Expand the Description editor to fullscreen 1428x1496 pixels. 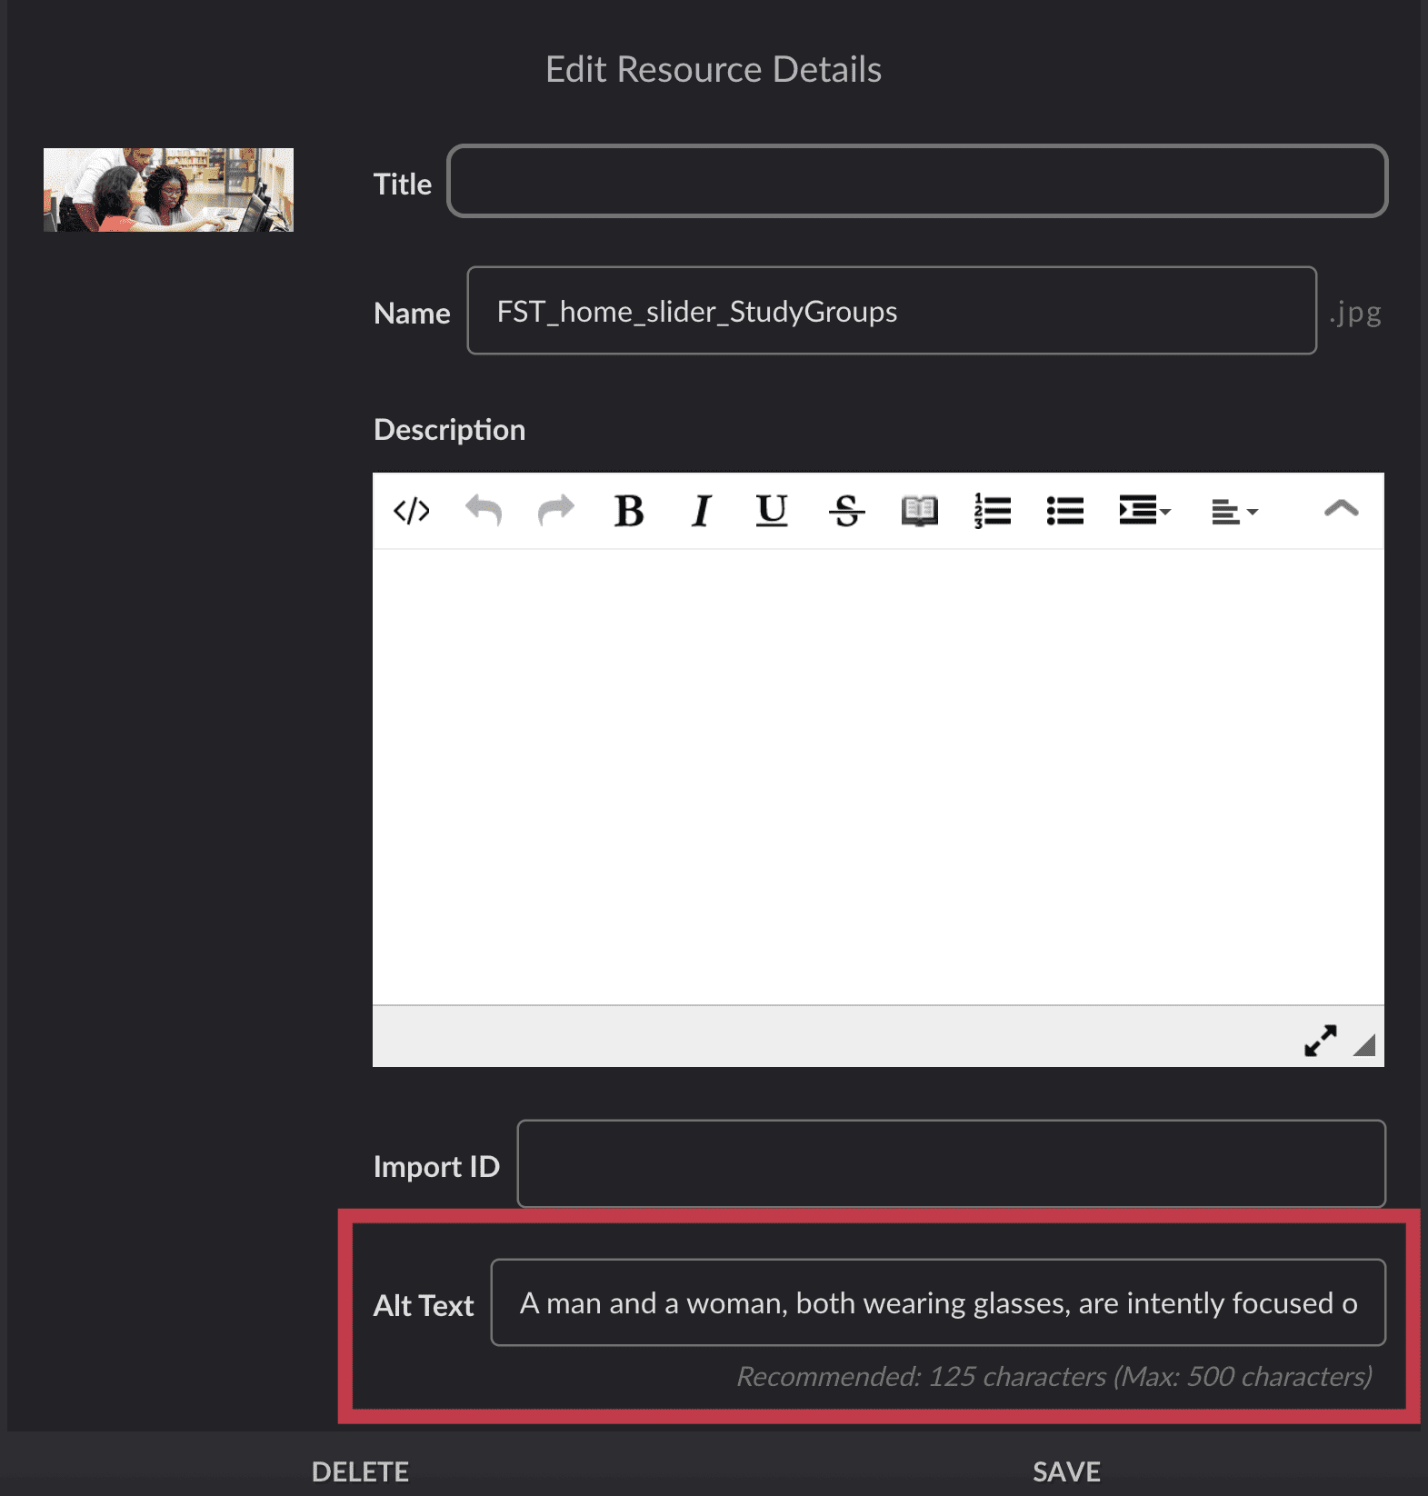(x=1320, y=1041)
